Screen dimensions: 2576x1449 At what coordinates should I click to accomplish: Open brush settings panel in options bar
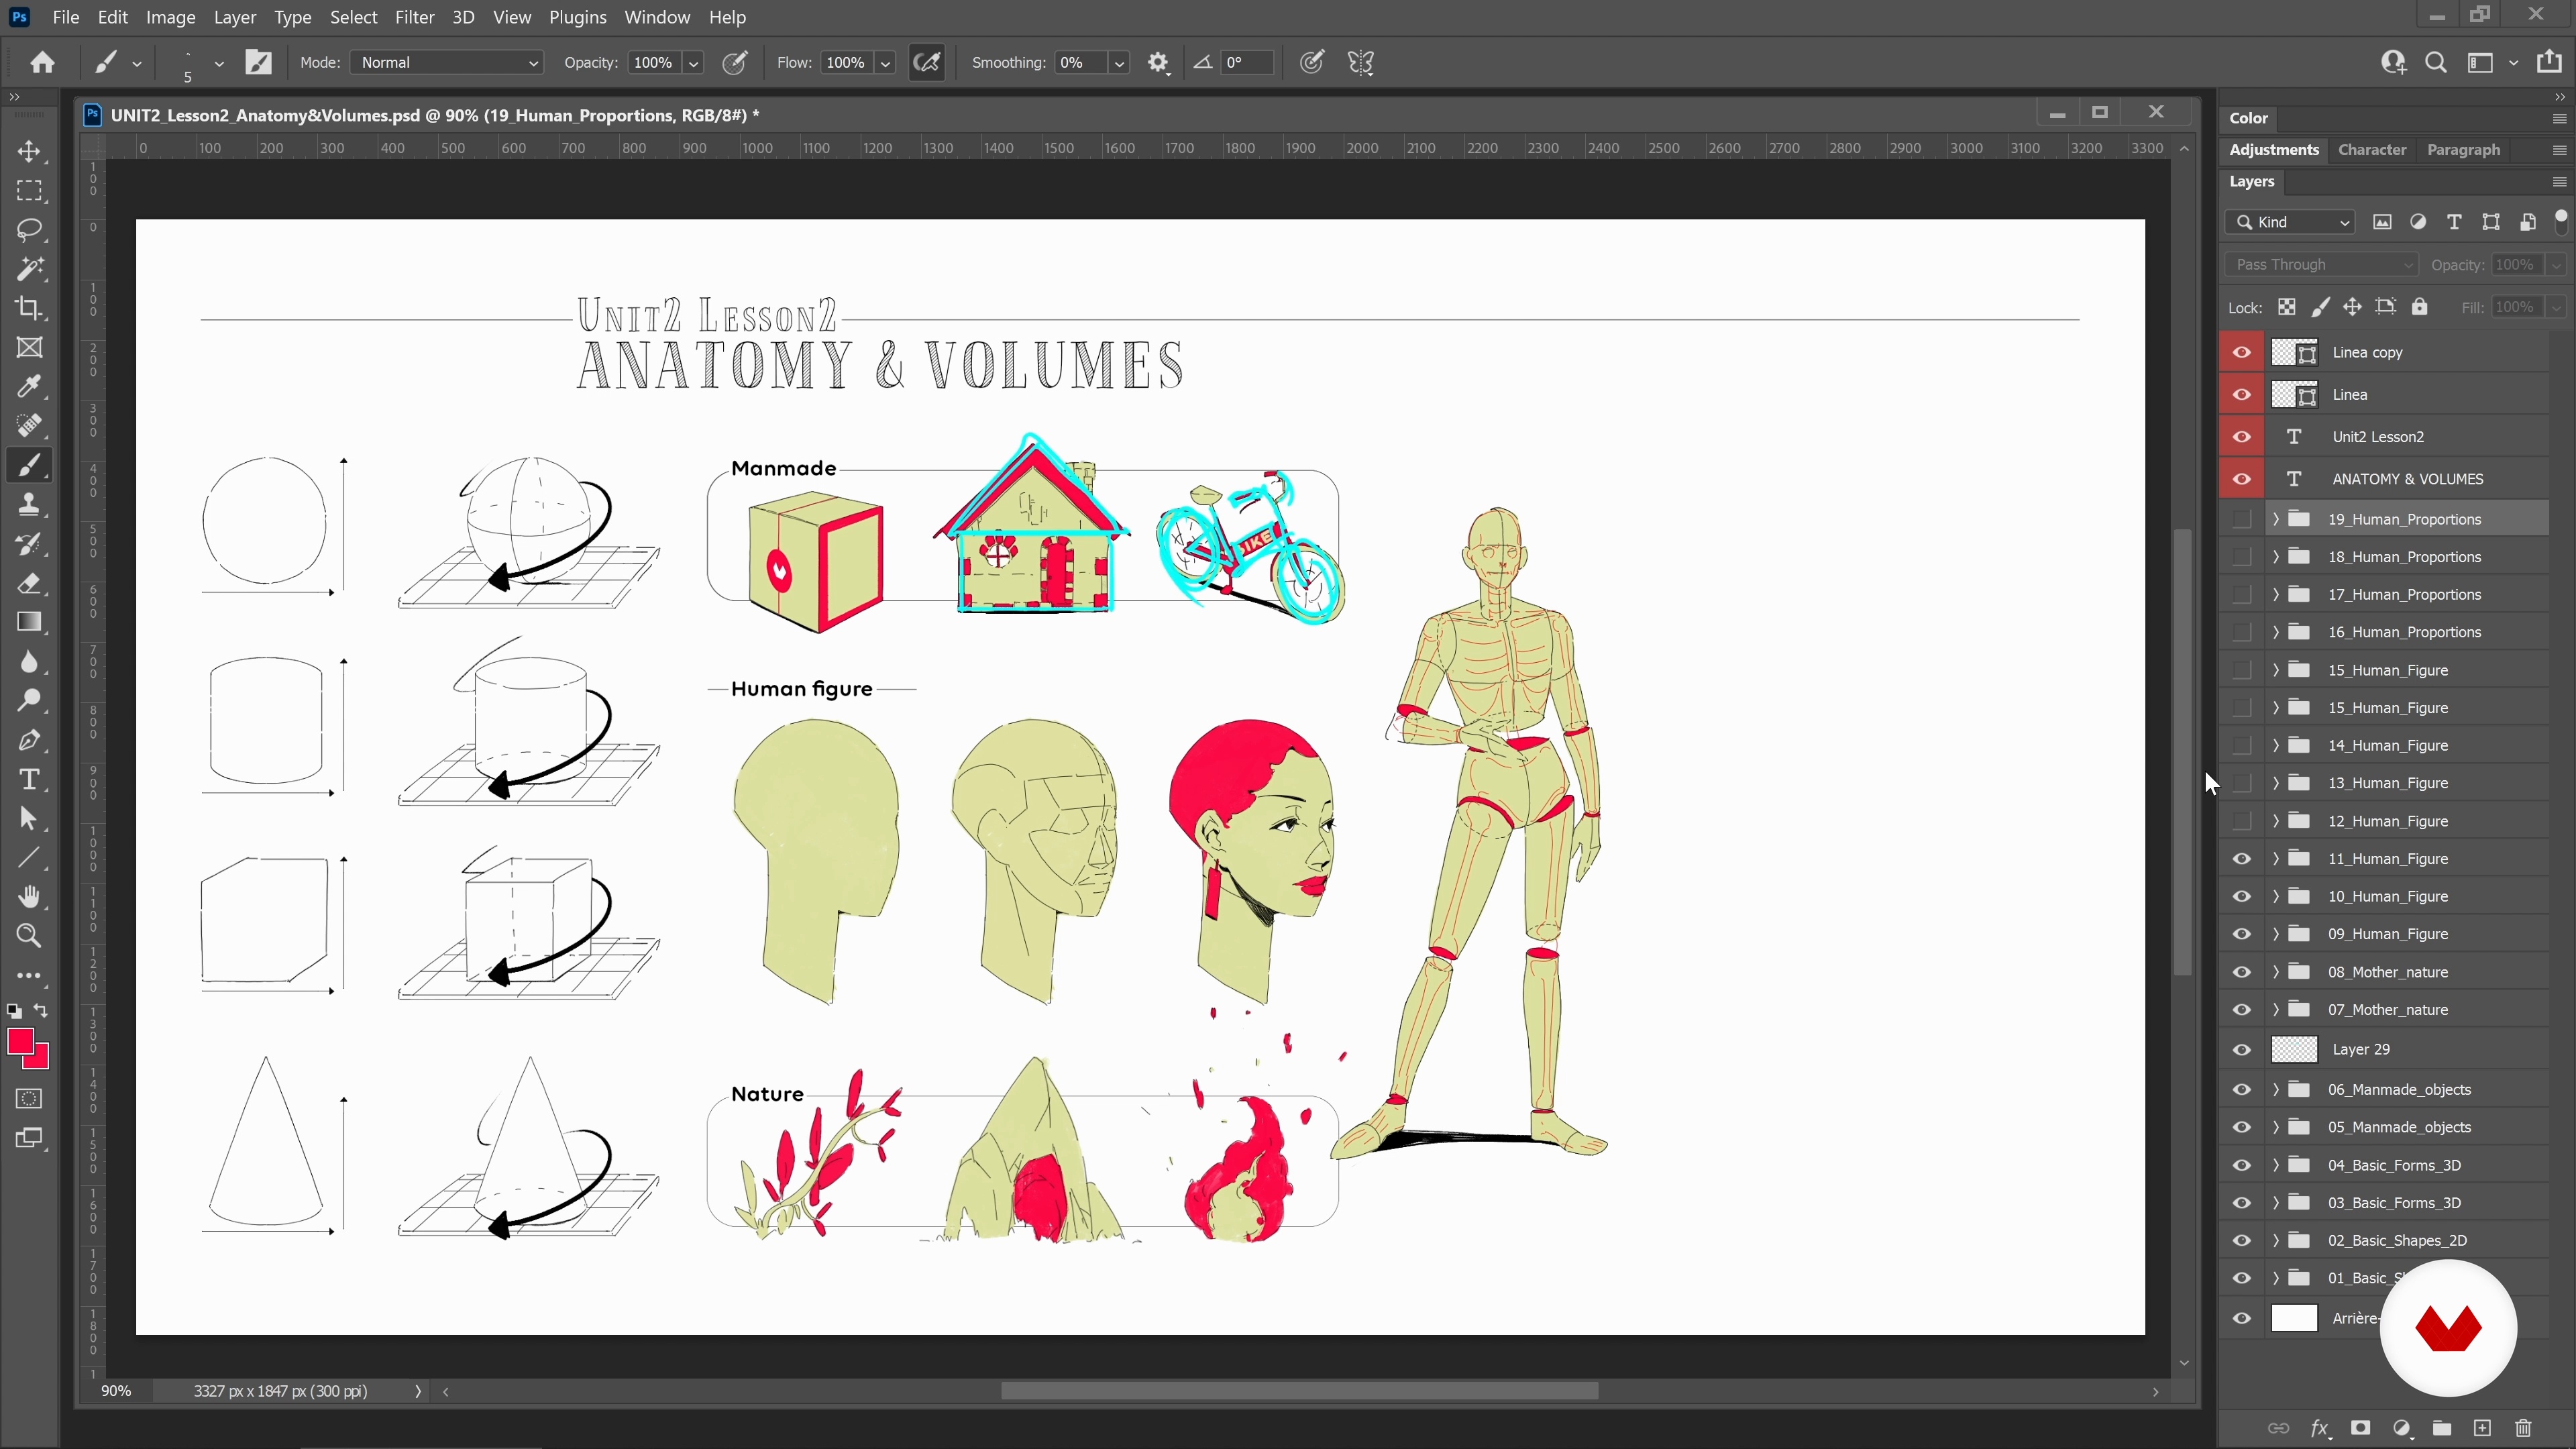pos(259,63)
